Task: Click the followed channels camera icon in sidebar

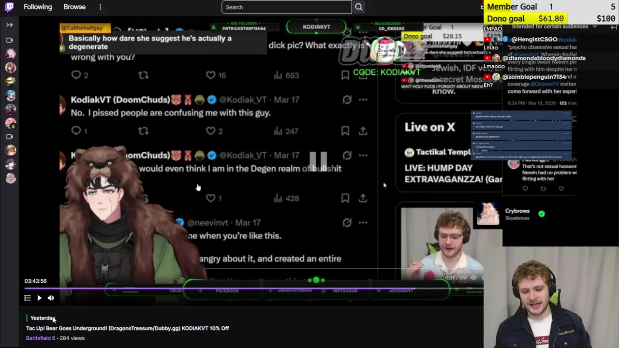Action: click(10, 40)
